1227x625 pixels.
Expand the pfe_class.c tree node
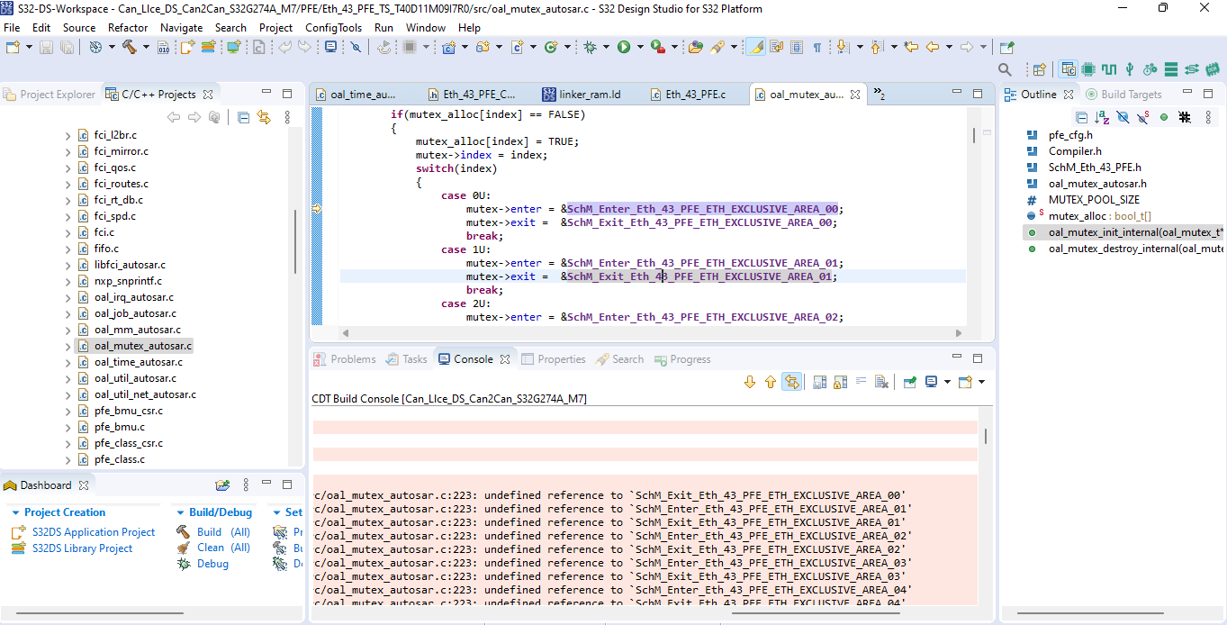(x=68, y=459)
